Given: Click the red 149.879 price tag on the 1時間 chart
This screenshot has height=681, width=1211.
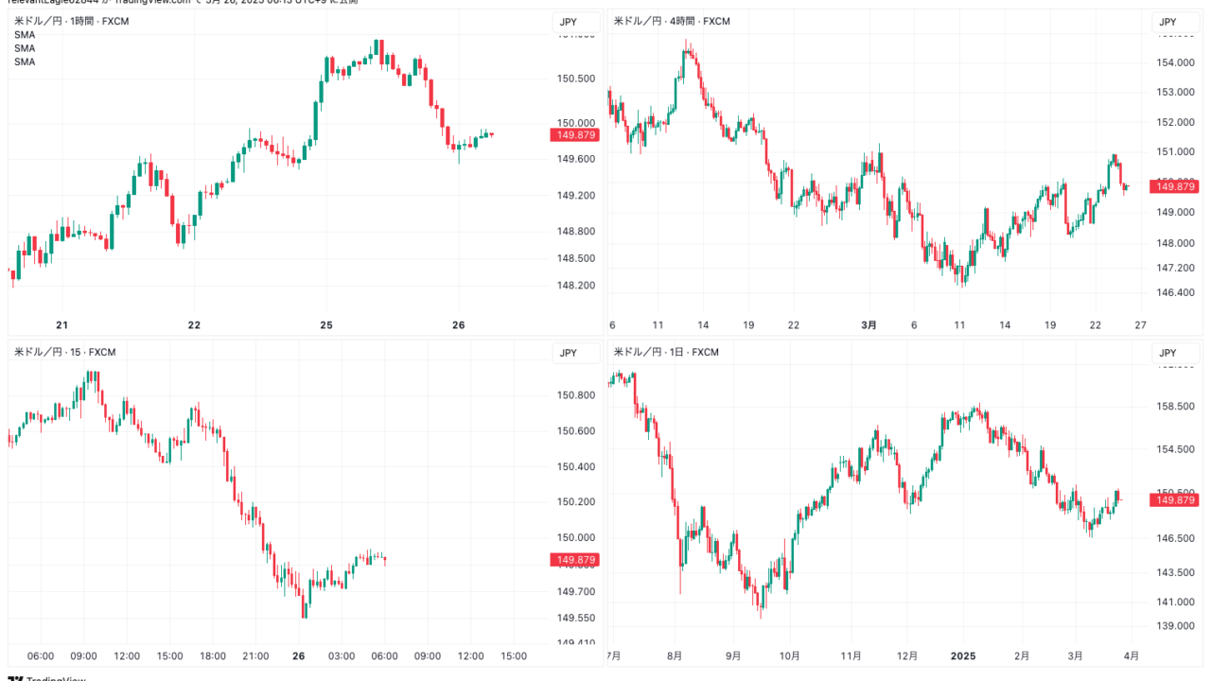Looking at the screenshot, I should click(576, 135).
